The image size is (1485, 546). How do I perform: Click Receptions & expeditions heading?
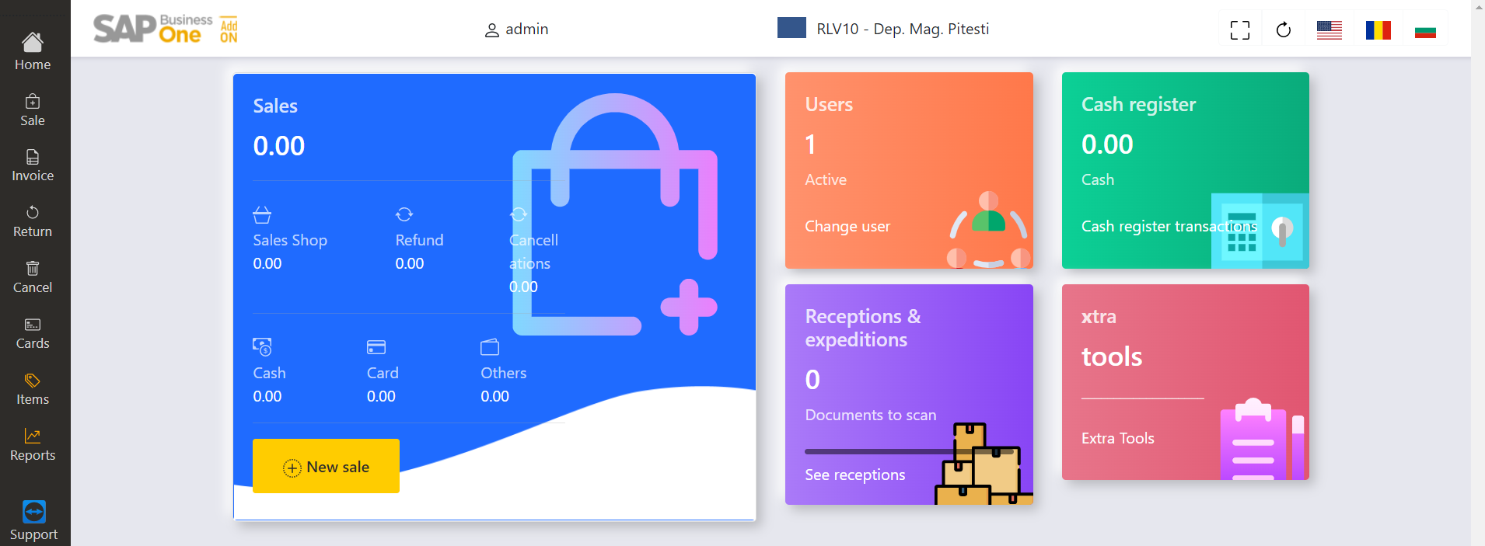pos(863,328)
